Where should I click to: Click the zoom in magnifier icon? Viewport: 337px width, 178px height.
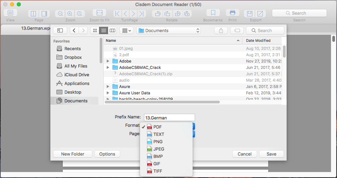[x=69, y=14]
